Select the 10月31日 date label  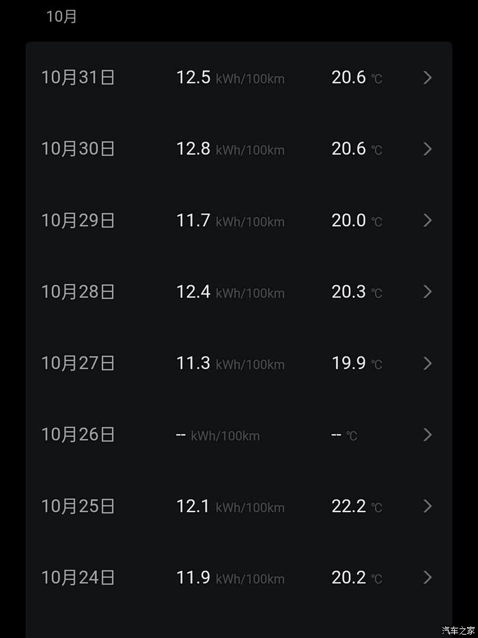[78, 78]
